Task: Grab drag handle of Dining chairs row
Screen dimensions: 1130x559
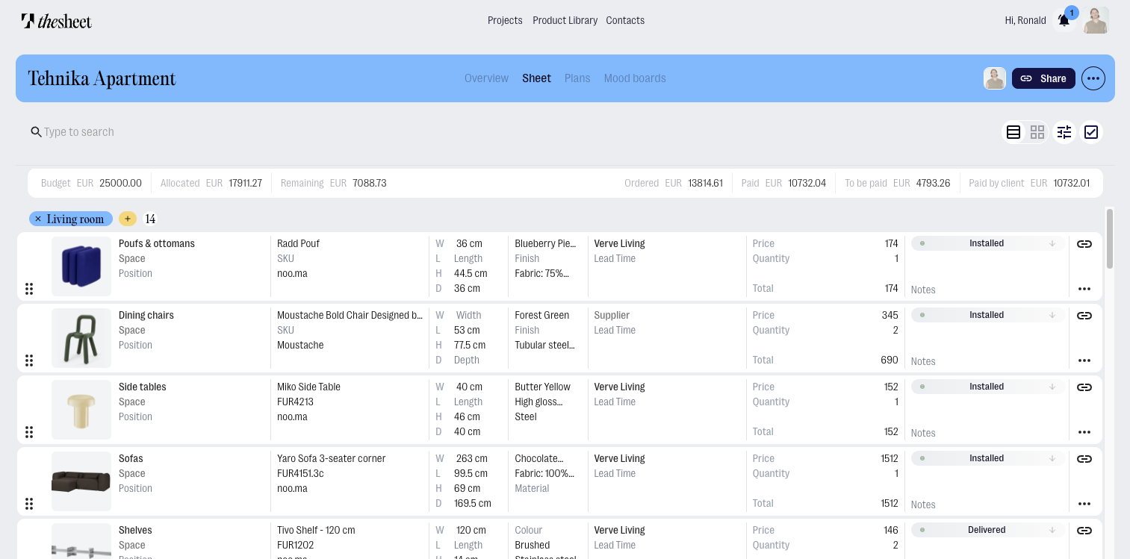Action: tap(29, 360)
